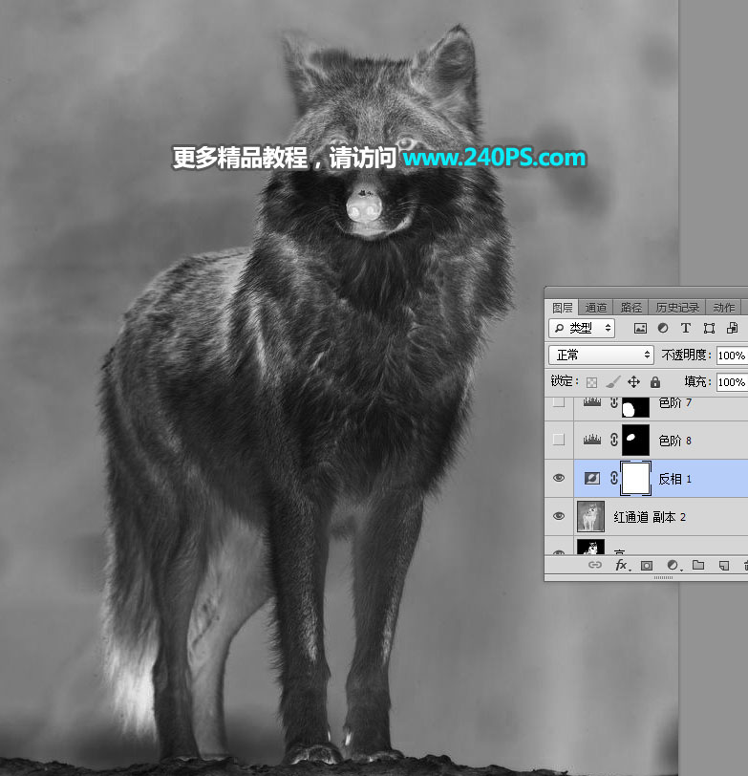Hide the 红通道 副本 2 layer

pos(560,517)
